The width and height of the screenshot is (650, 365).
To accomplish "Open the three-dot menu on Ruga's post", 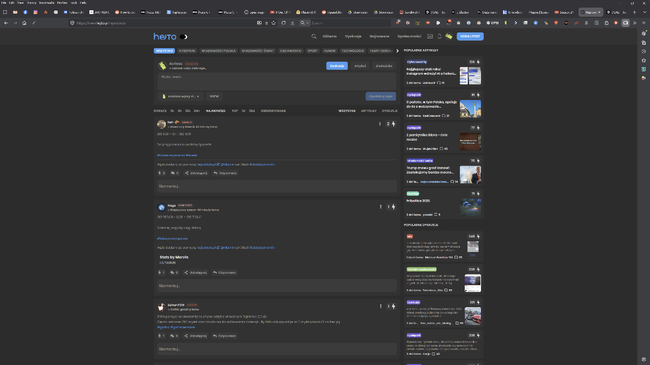I will [x=381, y=207].
